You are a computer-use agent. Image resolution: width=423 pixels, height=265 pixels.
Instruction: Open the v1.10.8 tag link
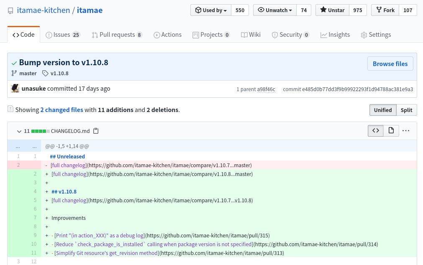[x=59, y=73]
